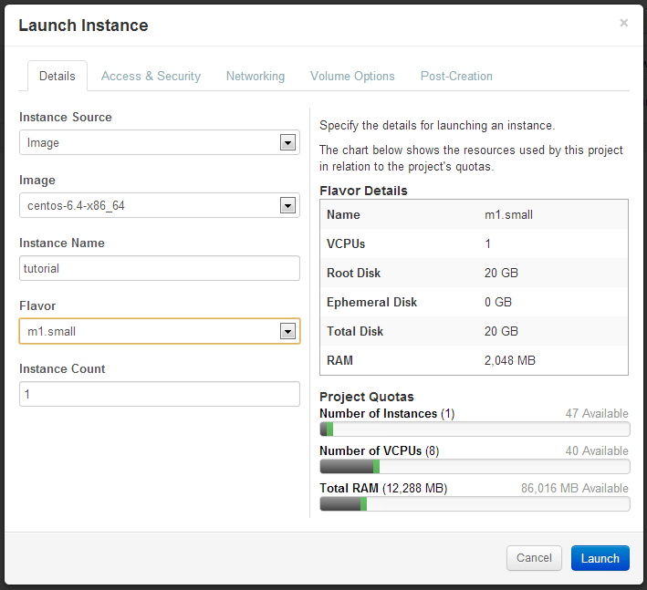Image resolution: width=647 pixels, height=590 pixels.
Task: Open the Post-Creation tab
Action: [x=456, y=76]
